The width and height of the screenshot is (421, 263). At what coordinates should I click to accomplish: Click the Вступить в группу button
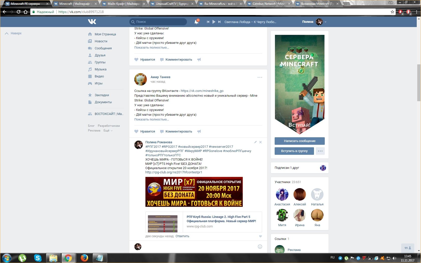click(x=294, y=151)
